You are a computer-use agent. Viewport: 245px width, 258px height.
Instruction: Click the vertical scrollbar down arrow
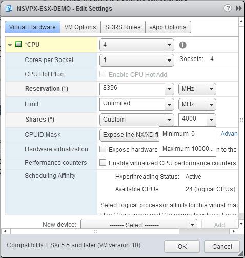[x=241, y=223]
